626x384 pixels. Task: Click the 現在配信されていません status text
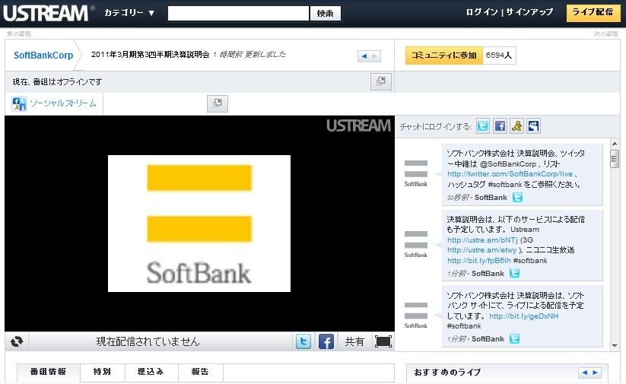coord(148,341)
